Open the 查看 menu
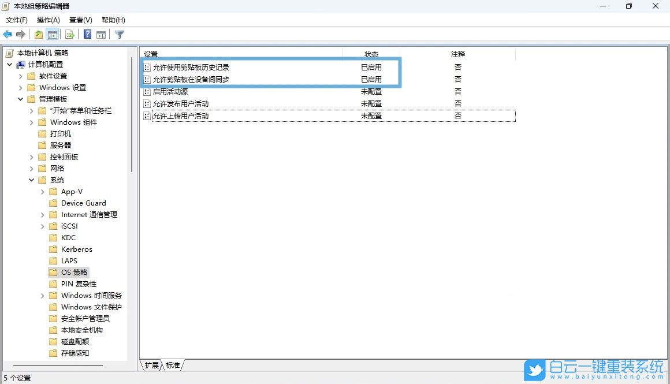This screenshot has width=670, height=384. 80,20
